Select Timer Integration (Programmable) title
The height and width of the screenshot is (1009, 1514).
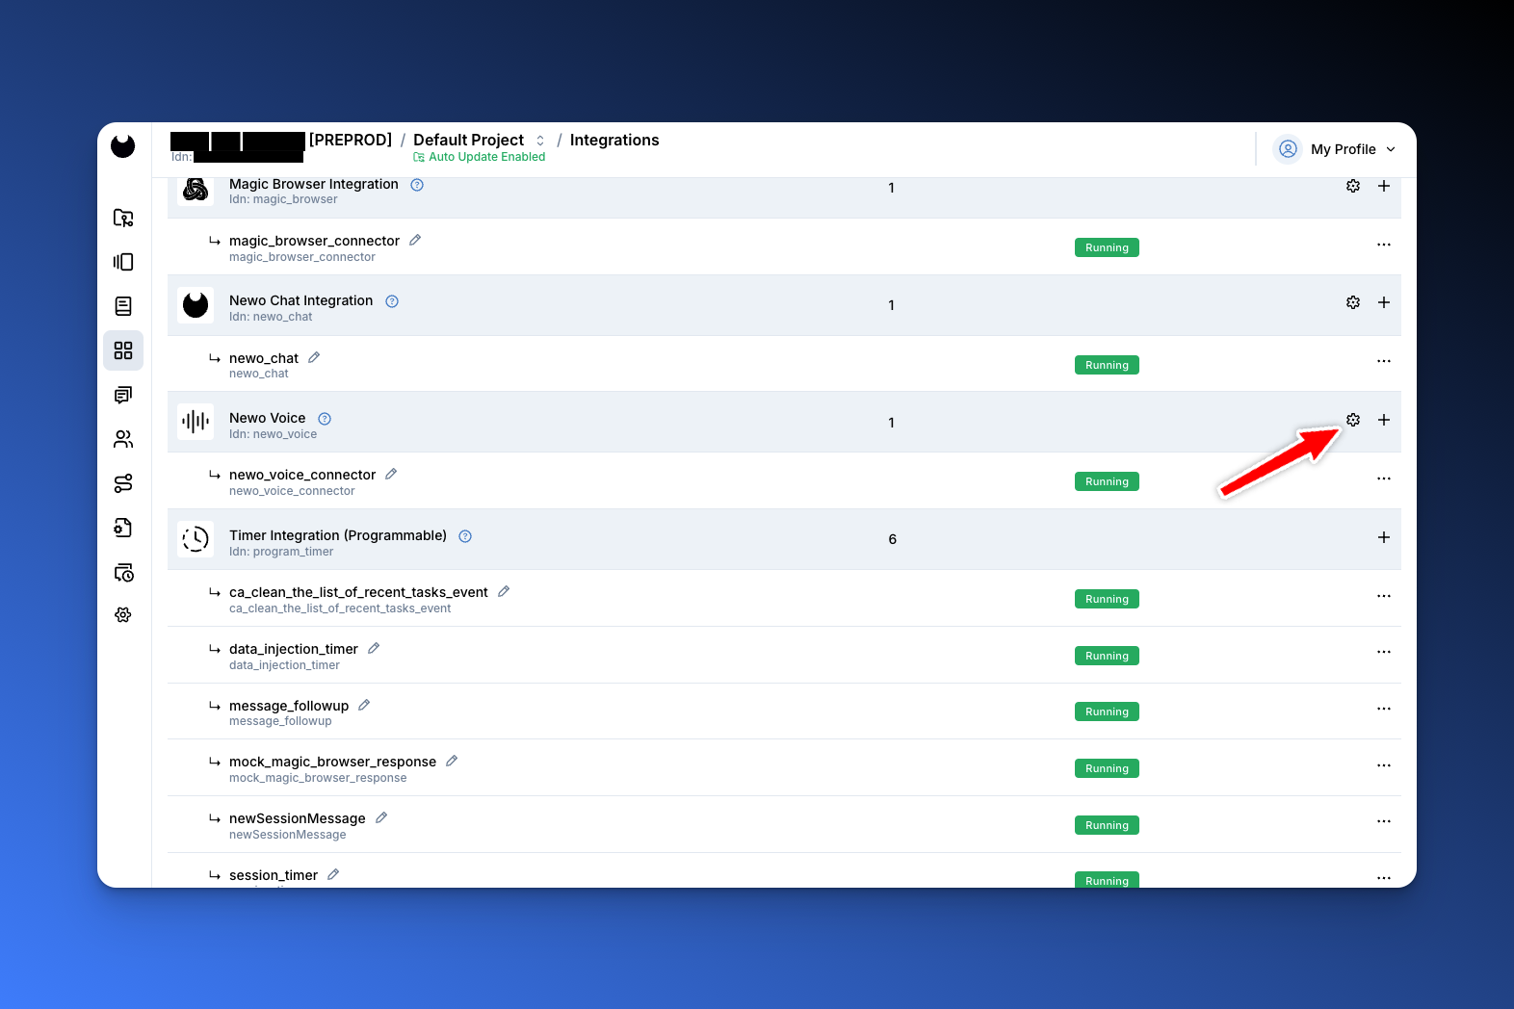[x=338, y=535]
